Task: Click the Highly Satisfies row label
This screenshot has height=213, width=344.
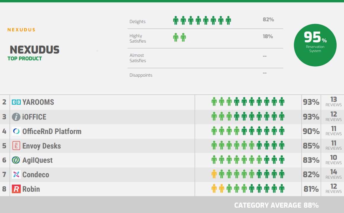Action: [138, 38]
